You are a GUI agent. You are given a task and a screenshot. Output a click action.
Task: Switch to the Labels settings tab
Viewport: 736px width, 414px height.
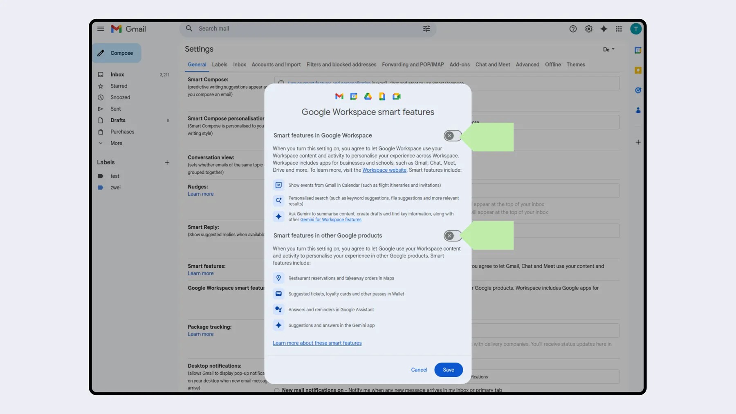pyautogui.click(x=220, y=65)
